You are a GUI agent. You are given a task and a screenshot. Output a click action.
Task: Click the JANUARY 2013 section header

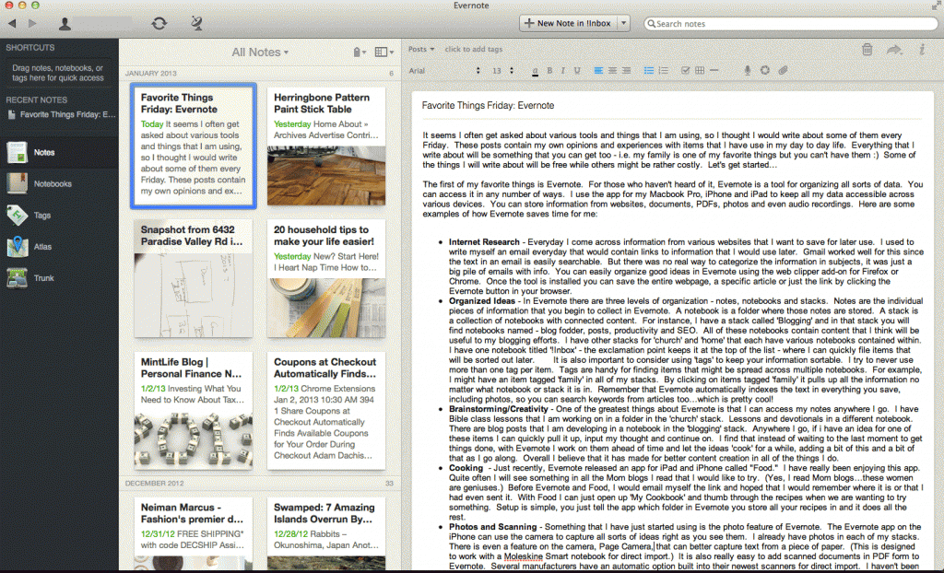[x=150, y=73]
